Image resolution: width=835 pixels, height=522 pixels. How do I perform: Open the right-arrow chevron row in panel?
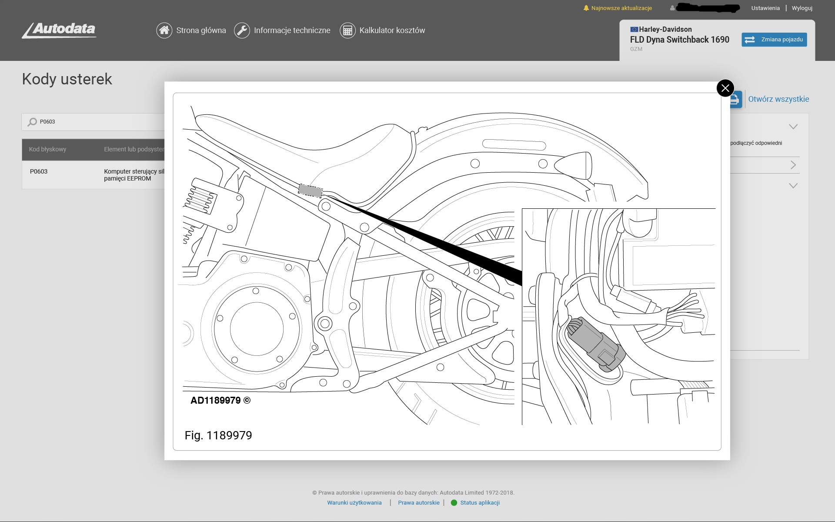coord(793,165)
